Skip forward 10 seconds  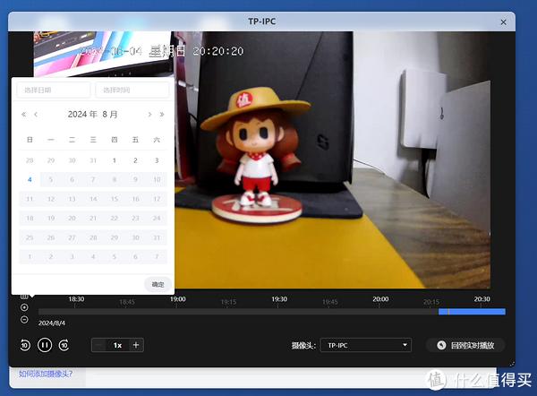coord(64,345)
